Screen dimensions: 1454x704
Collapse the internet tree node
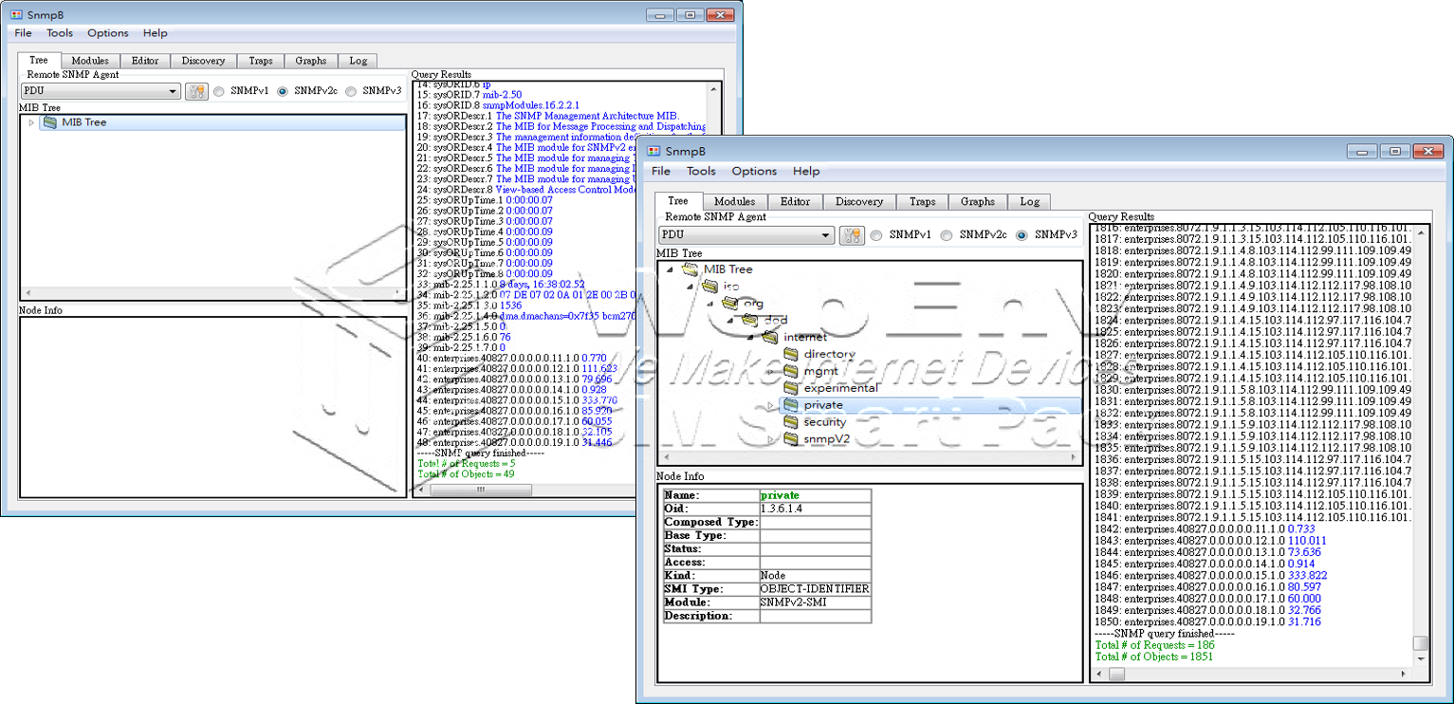[750, 337]
